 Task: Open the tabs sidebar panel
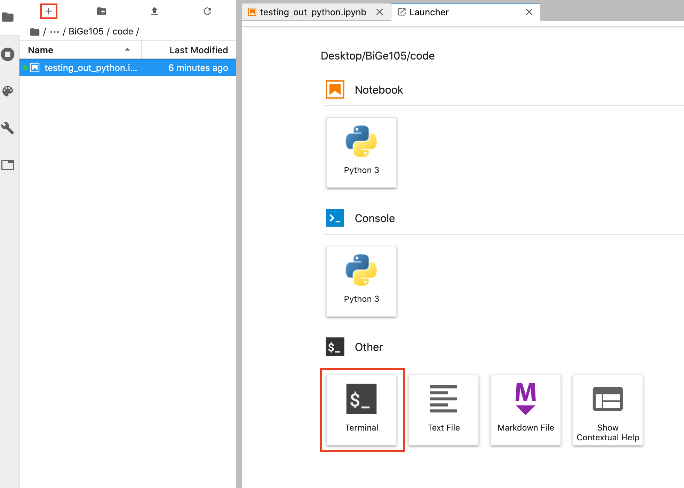[x=8, y=165]
